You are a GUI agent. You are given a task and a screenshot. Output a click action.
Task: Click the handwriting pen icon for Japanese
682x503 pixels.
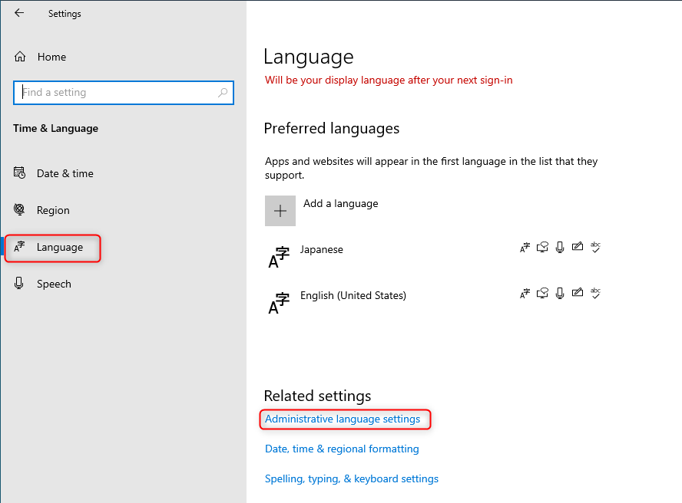pos(577,247)
